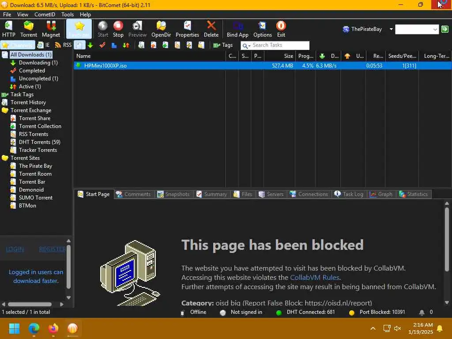This screenshot has width=452, height=339.
Task: Click the Torrent Share filter bar icon
Action: (153, 45)
